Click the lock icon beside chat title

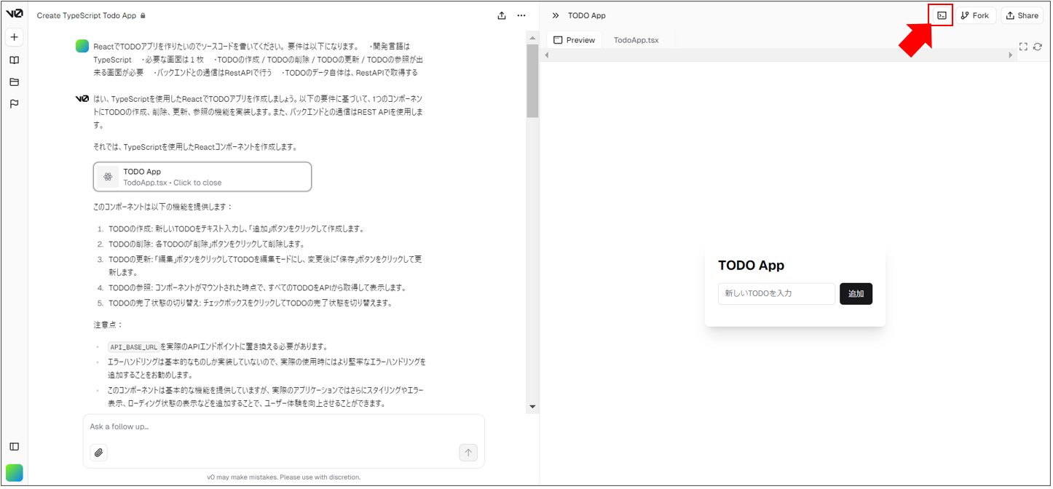pos(143,15)
